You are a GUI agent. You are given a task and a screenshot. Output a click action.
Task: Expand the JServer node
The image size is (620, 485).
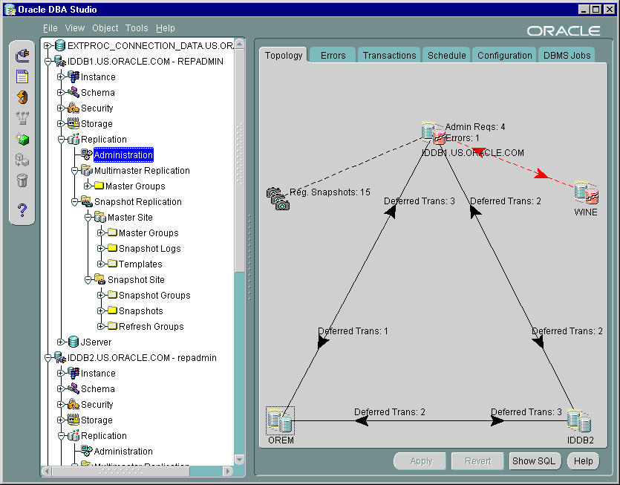point(60,342)
